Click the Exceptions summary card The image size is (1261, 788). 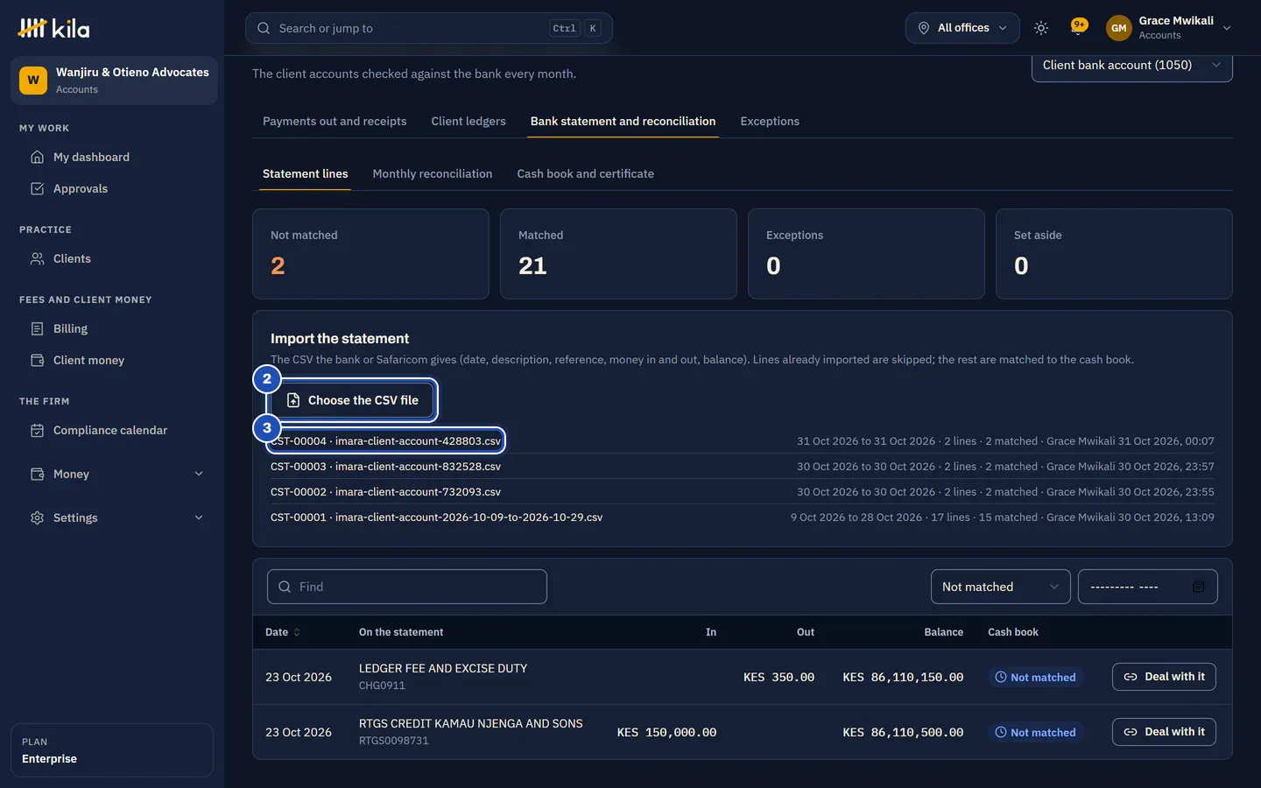[x=866, y=254]
